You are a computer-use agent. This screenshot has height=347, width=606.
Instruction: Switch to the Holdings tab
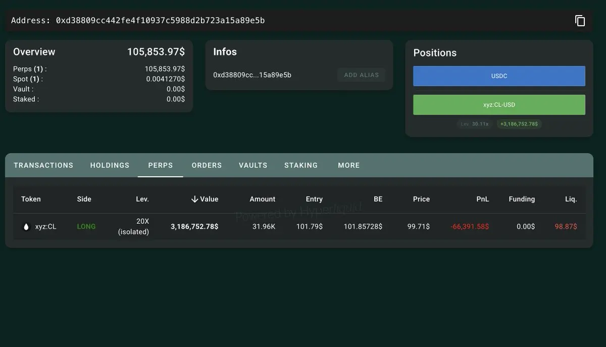click(110, 165)
